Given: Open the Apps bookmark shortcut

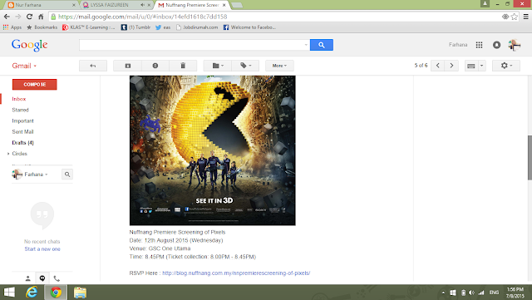Looking at the screenshot, I should click(x=12, y=27).
